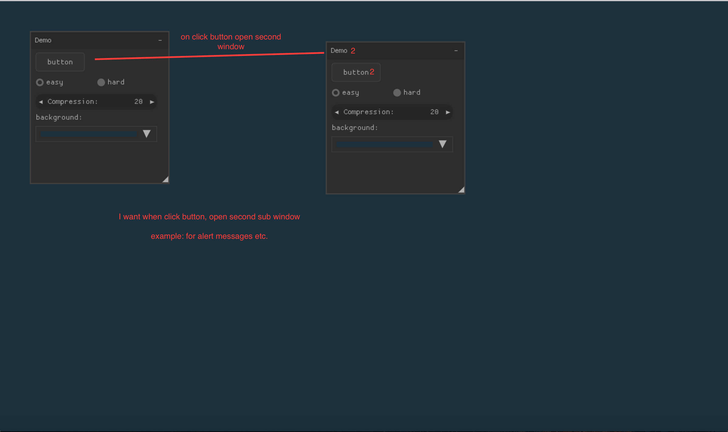
Task: Select the hard radio button in Demo 2
Action: 397,93
